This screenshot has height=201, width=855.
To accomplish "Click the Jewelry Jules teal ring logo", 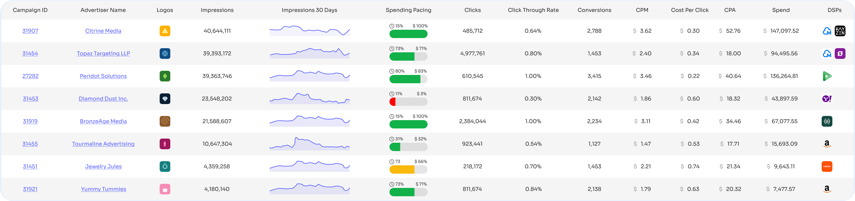I will tap(165, 167).
